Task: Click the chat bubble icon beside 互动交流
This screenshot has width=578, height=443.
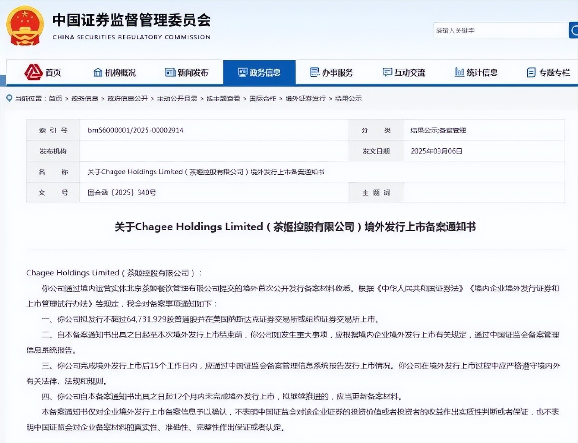Action: 387,72
